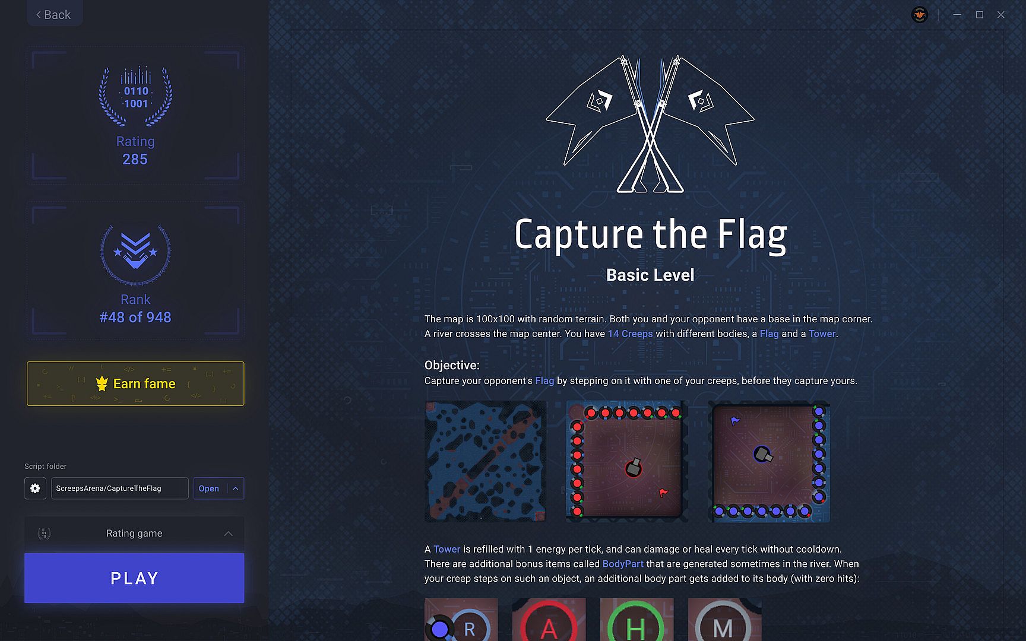Click the Earn fame button
The image size is (1026, 641).
point(135,383)
